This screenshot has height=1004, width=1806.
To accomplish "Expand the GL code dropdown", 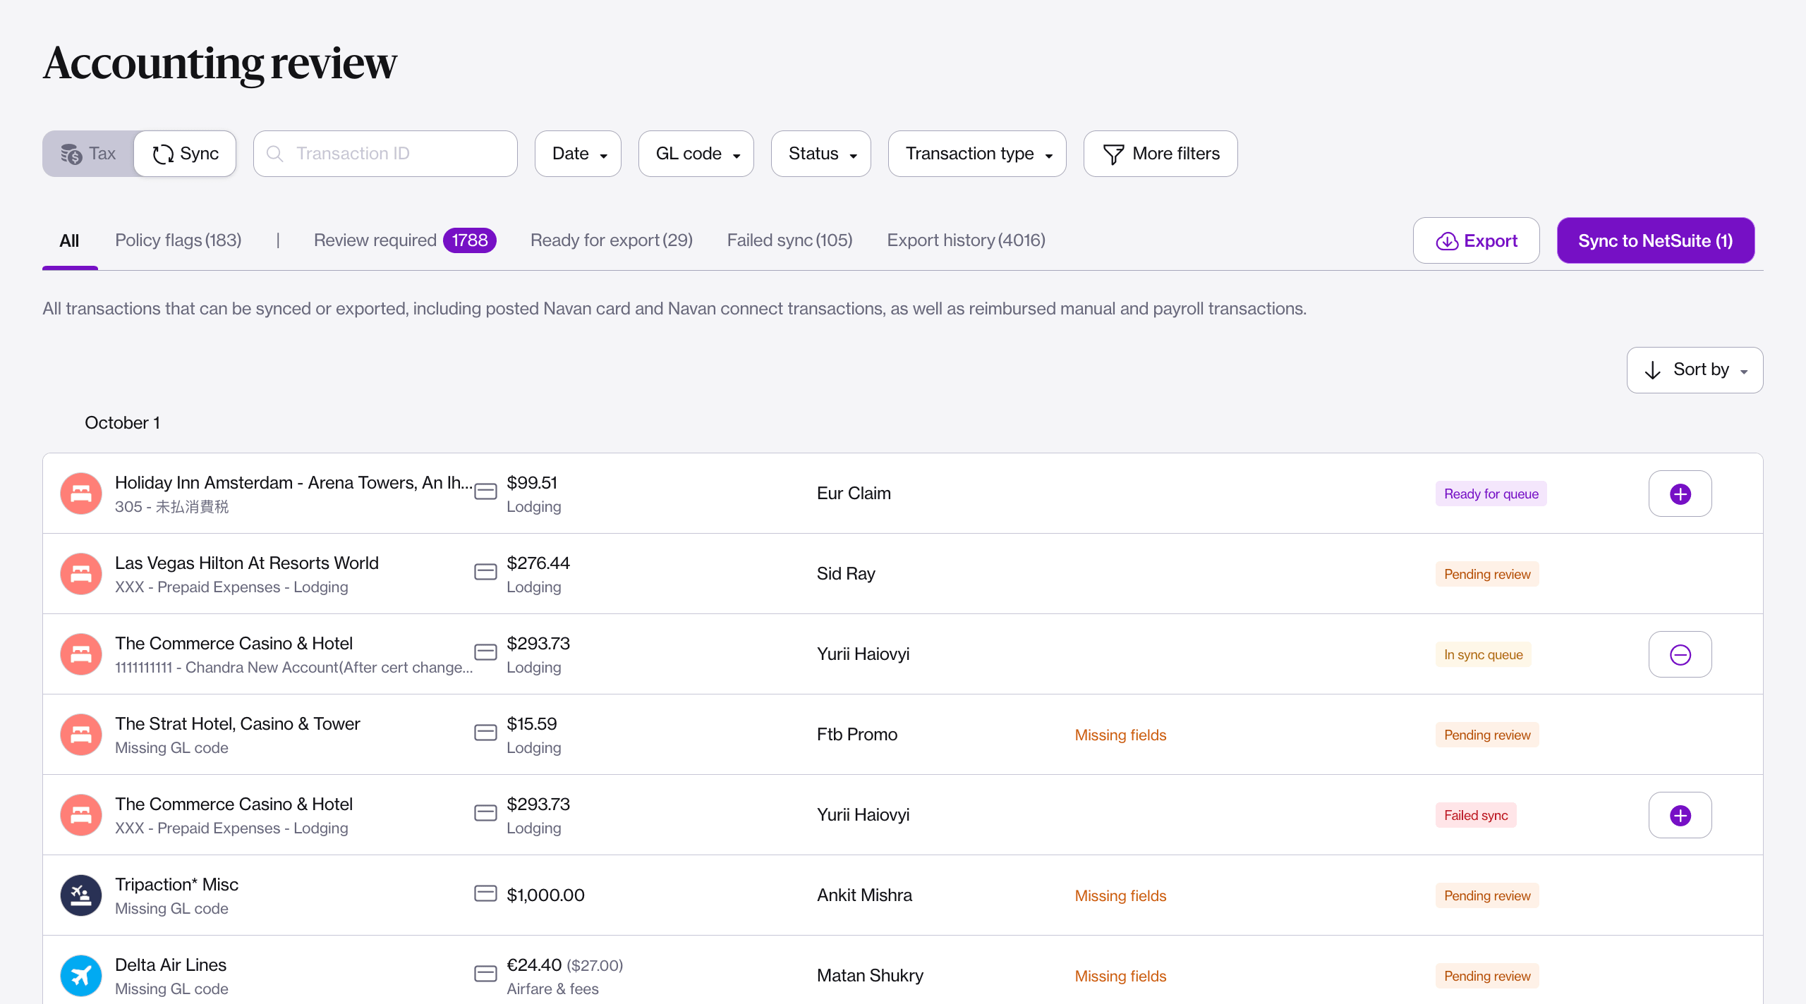I will 696,154.
